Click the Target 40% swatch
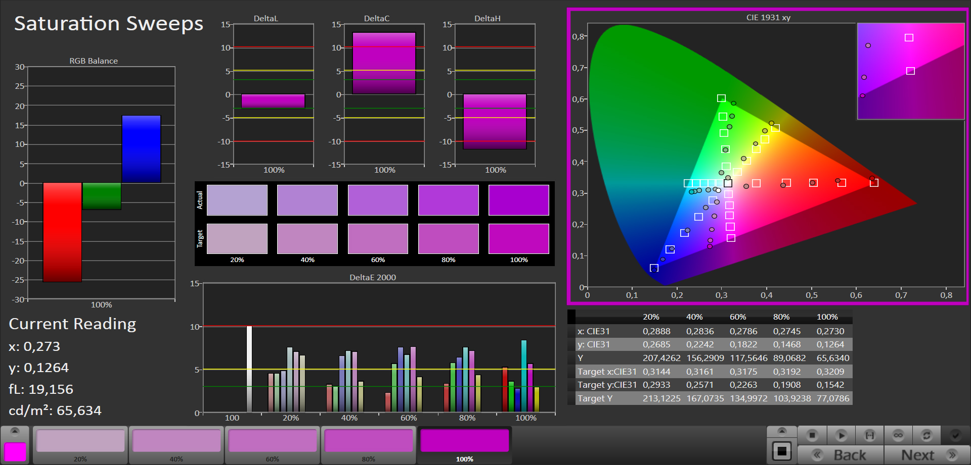The height and width of the screenshot is (465, 971). [307, 239]
